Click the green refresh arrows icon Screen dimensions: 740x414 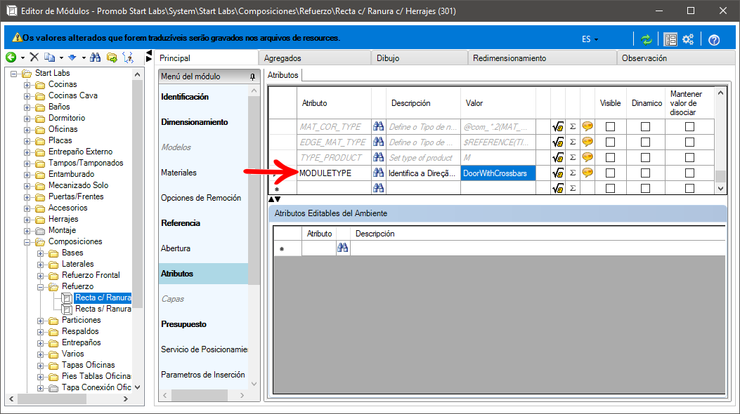pos(647,39)
